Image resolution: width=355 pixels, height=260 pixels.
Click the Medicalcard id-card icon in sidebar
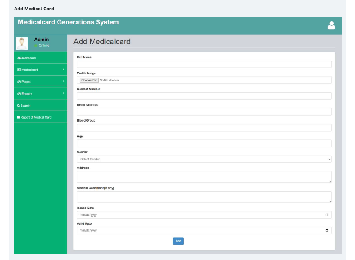point(18,69)
